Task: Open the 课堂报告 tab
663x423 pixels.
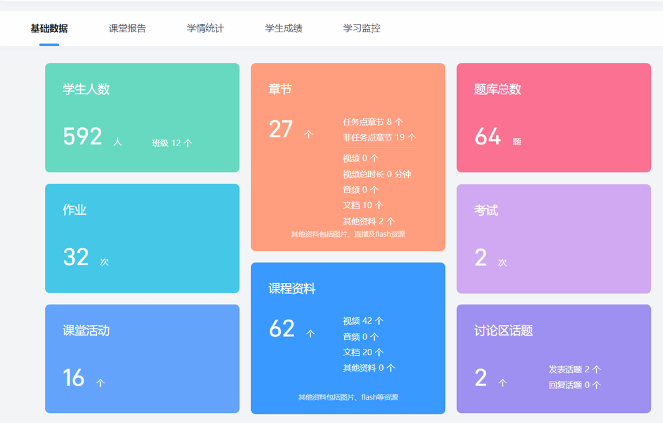Action: point(127,28)
